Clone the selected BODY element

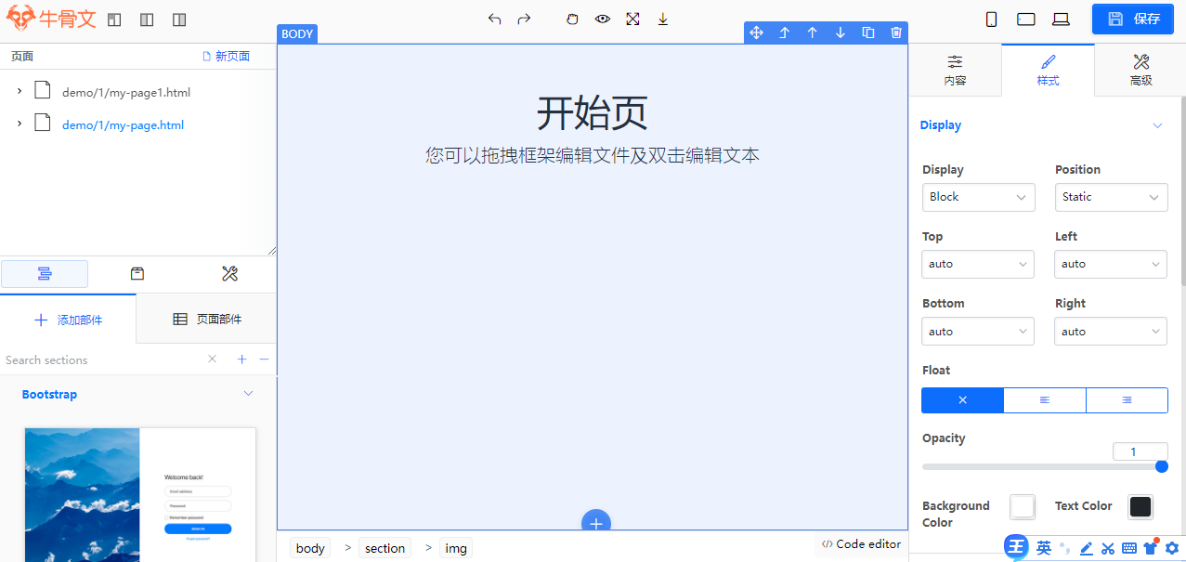[868, 33]
